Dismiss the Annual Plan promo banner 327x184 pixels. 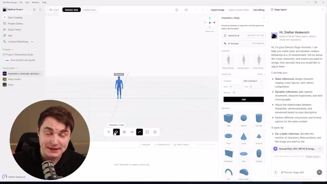[x=320, y=149]
